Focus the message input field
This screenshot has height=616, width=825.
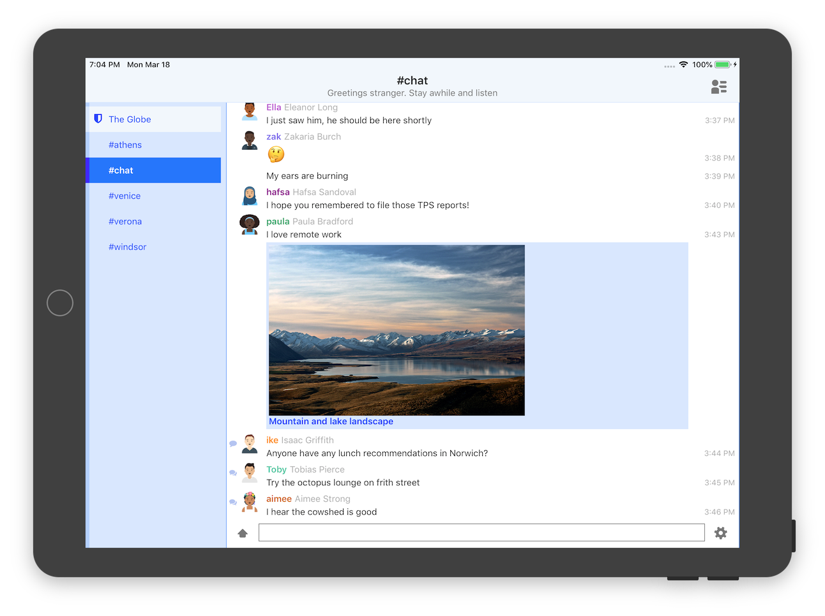point(481,532)
